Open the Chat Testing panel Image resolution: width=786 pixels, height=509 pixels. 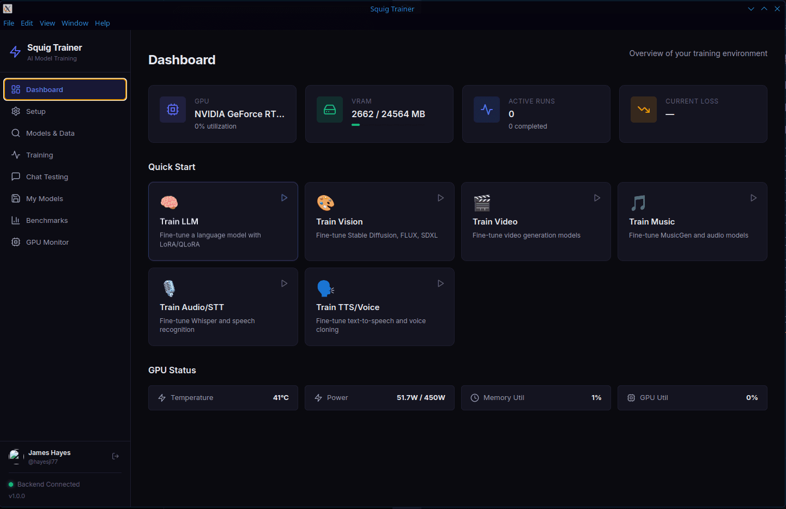click(46, 177)
